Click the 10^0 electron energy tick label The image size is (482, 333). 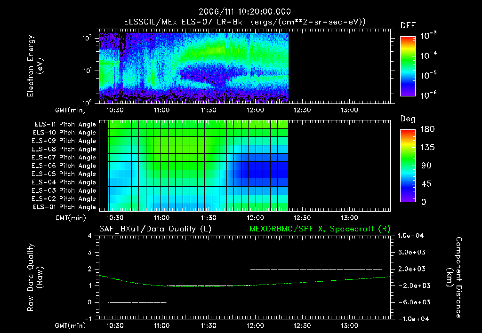point(88,103)
